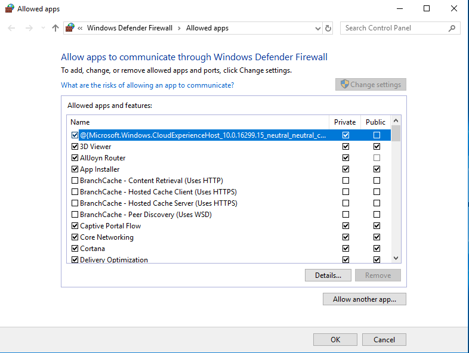Click the Allowed apps title bar icon
The image size is (469, 353).
point(9,9)
